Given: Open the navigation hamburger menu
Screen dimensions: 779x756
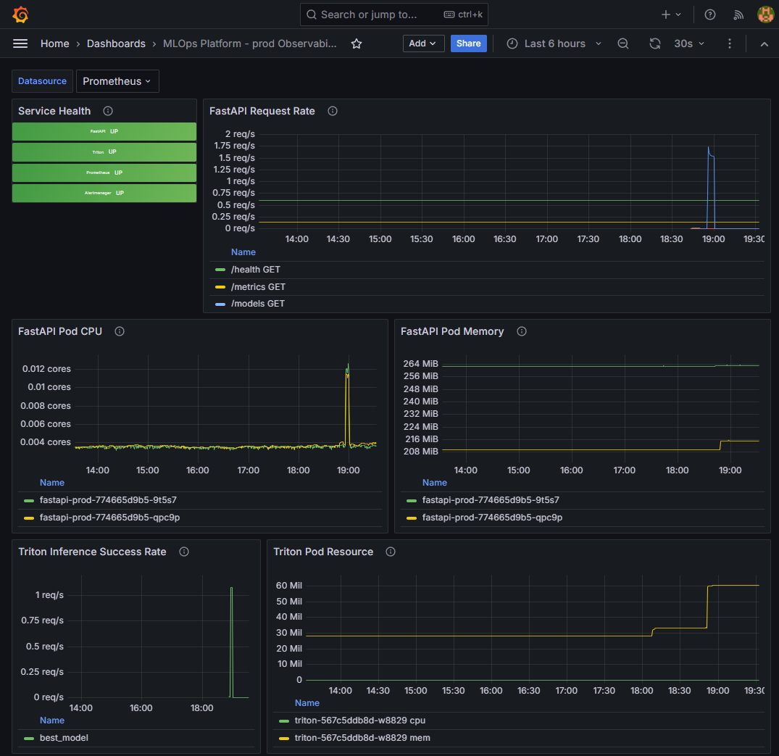Looking at the screenshot, I should 20,43.
